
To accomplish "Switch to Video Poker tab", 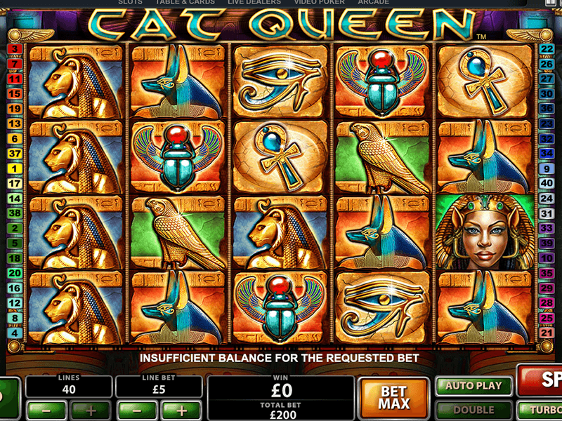I will tap(320, 2).
